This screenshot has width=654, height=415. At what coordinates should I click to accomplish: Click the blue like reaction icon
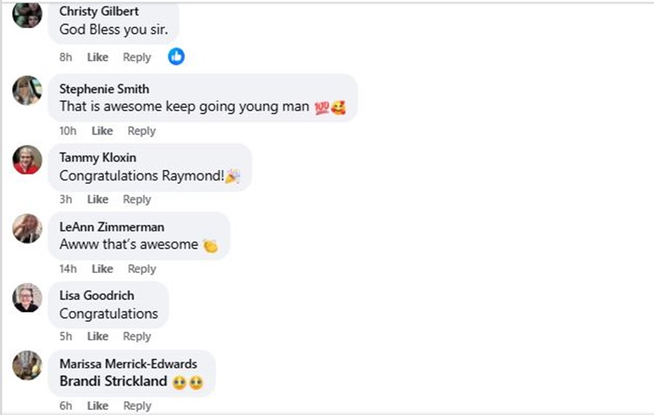tap(176, 57)
